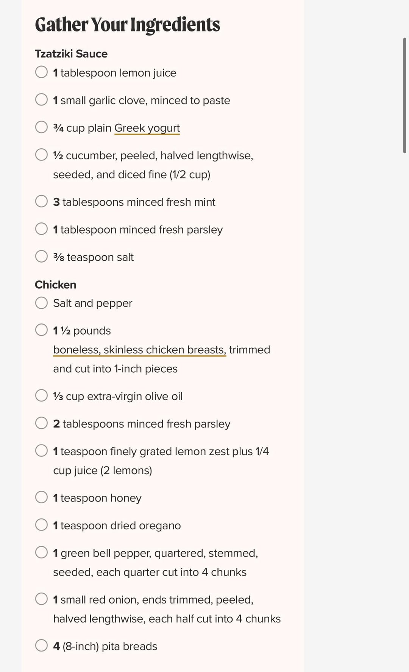Mark 1 teaspoon honey as gathered

pos(41,497)
